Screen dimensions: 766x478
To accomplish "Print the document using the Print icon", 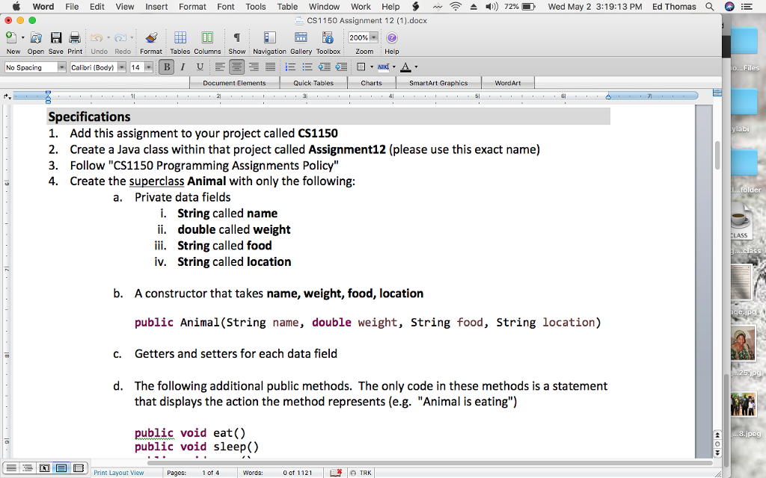I will [x=75, y=38].
